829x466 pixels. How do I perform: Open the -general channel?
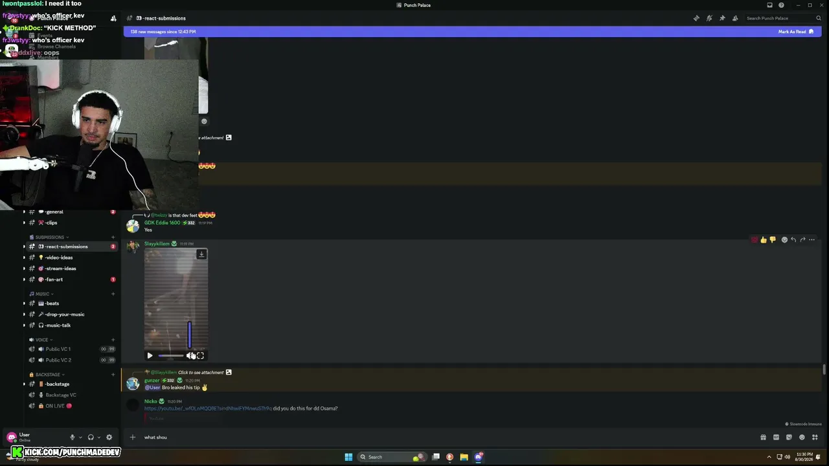[71, 212]
